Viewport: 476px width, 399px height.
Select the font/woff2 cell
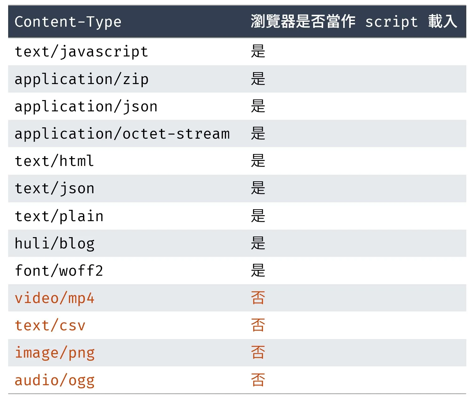[59, 271]
